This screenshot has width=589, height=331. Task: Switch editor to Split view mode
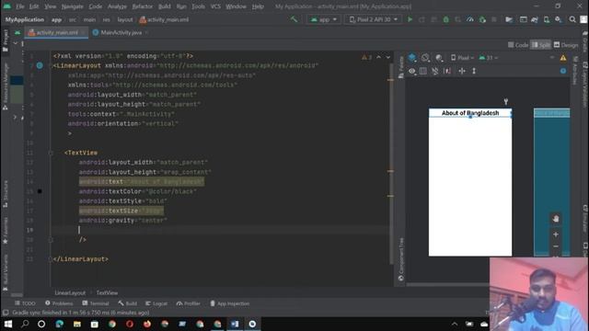(540, 45)
